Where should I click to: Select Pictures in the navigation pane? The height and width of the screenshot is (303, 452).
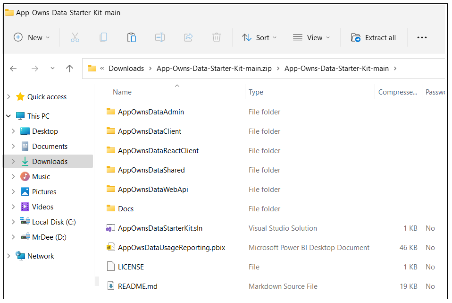pyautogui.click(x=44, y=192)
